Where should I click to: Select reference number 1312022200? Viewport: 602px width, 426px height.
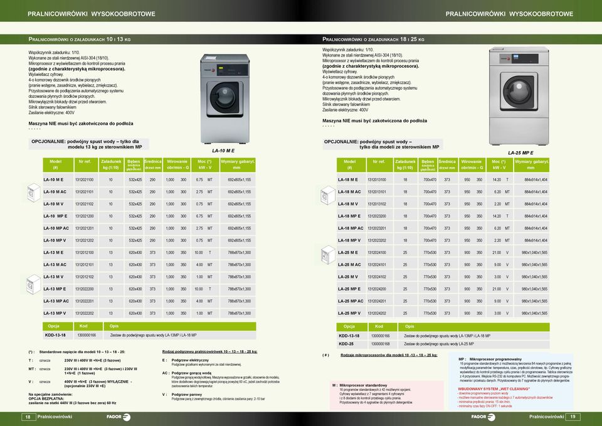85,289
